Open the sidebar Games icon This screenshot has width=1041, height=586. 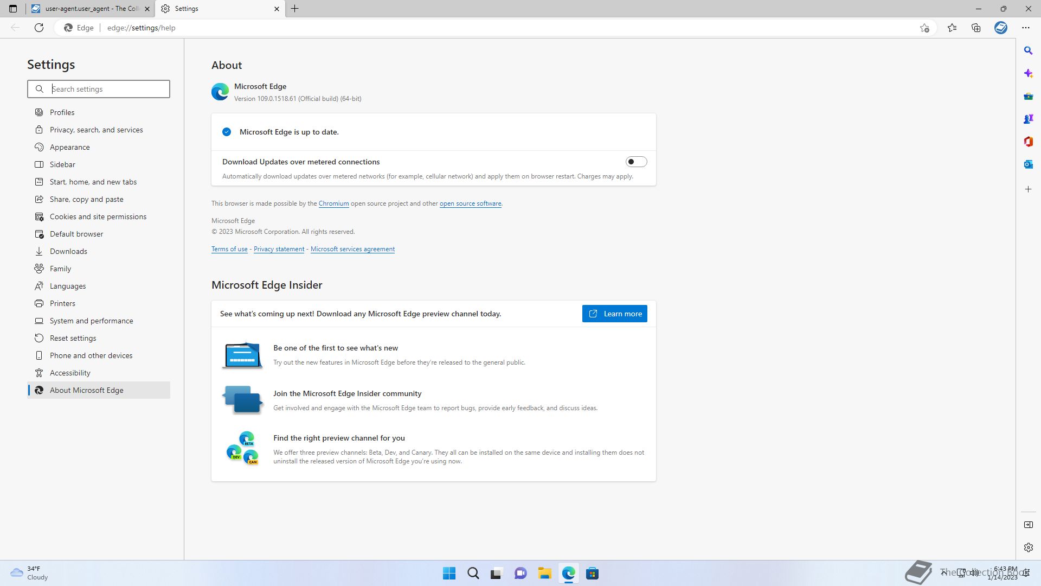pyautogui.click(x=1028, y=119)
